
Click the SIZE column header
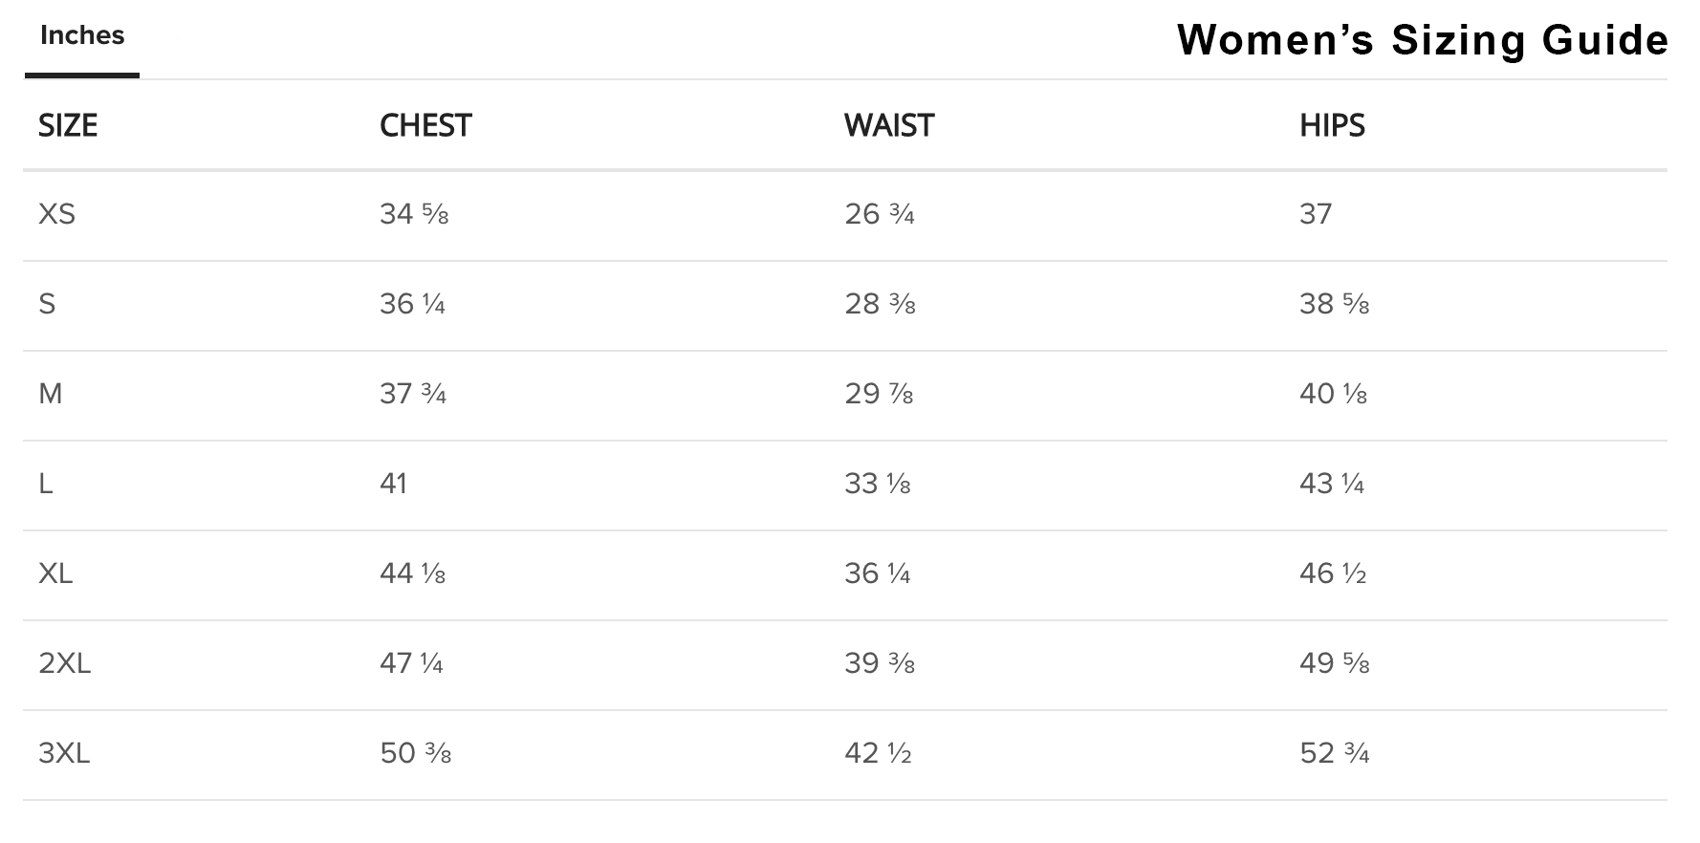[68, 125]
